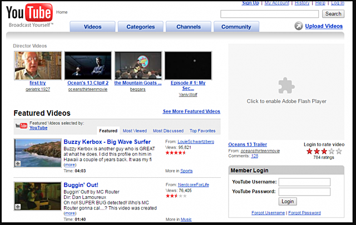
Task: Click the 'Episode # 1: My Sec...' link
Action: (x=188, y=85)
